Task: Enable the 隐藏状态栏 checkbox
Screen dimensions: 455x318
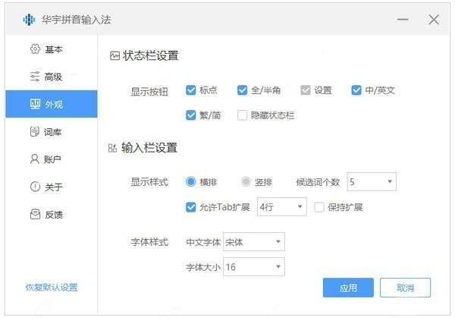Action: point(242,115)
